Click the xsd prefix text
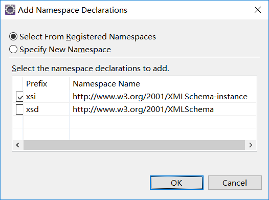 (32, 109)
